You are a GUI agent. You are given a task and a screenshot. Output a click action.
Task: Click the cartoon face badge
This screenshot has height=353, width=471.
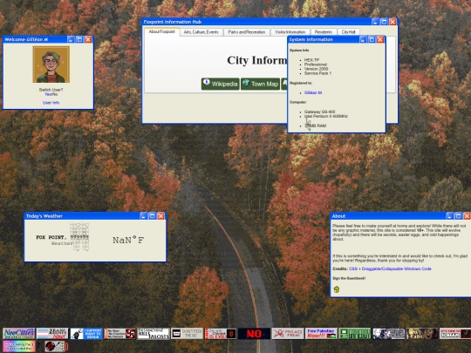(422, 334)
